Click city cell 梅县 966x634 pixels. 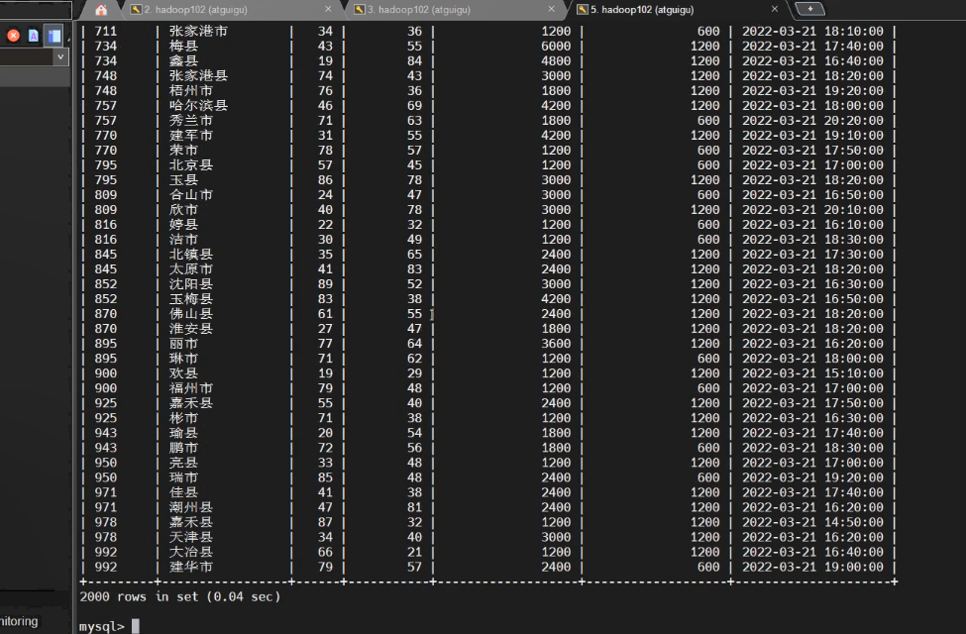[x=183, y=46]
